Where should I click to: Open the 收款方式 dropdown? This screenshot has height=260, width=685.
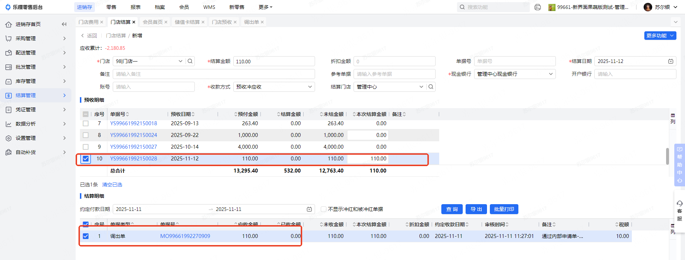pos(274,87)
